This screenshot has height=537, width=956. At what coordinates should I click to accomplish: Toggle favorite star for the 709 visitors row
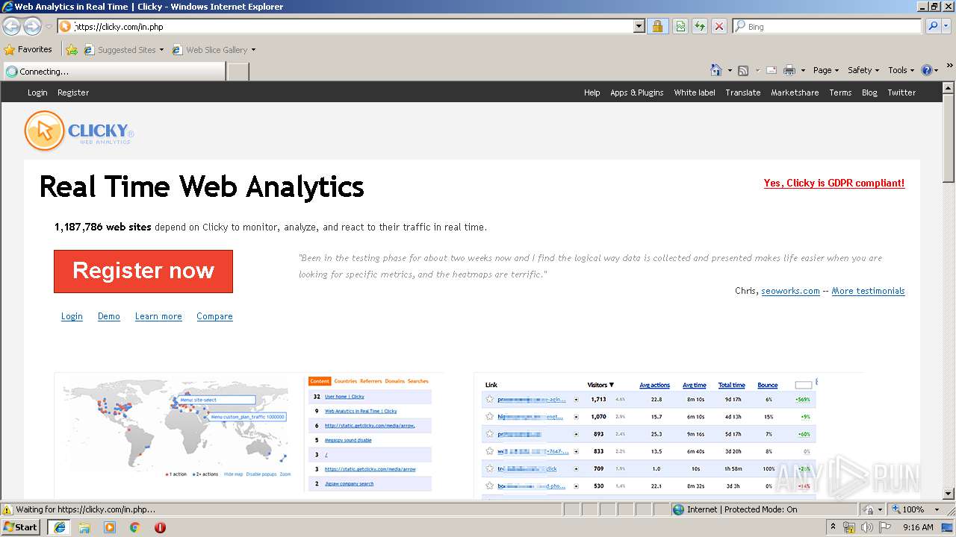coord(490,469)
